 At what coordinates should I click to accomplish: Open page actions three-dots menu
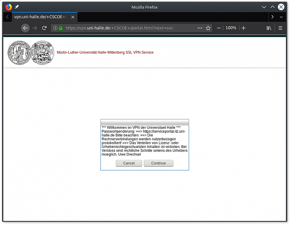[200, 28]
